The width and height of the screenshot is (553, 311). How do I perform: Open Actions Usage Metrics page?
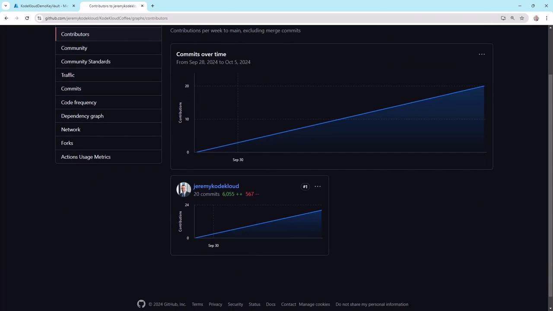point(108,157)
